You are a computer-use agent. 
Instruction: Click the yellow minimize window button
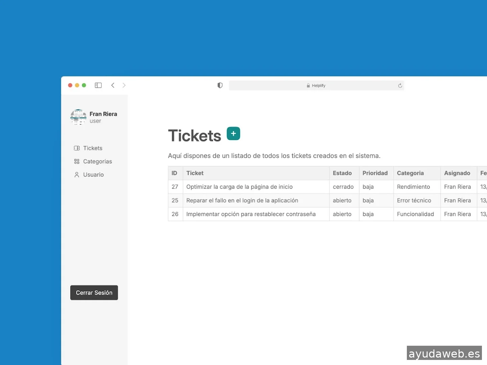click(77, 86)
